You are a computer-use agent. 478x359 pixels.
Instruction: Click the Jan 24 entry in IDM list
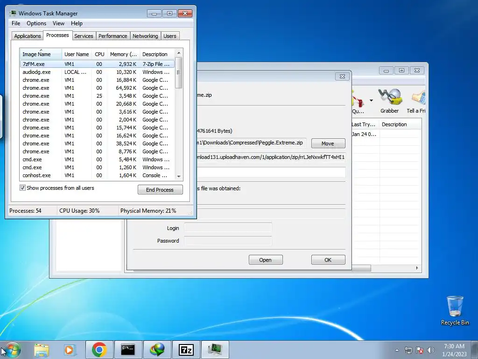[364, 134]
